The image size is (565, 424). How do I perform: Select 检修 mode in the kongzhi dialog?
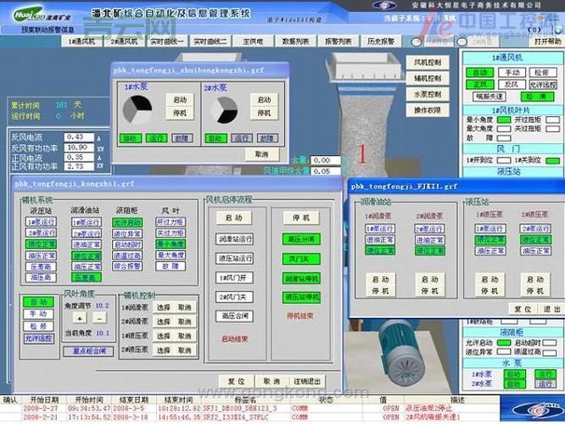click(38, 326)
